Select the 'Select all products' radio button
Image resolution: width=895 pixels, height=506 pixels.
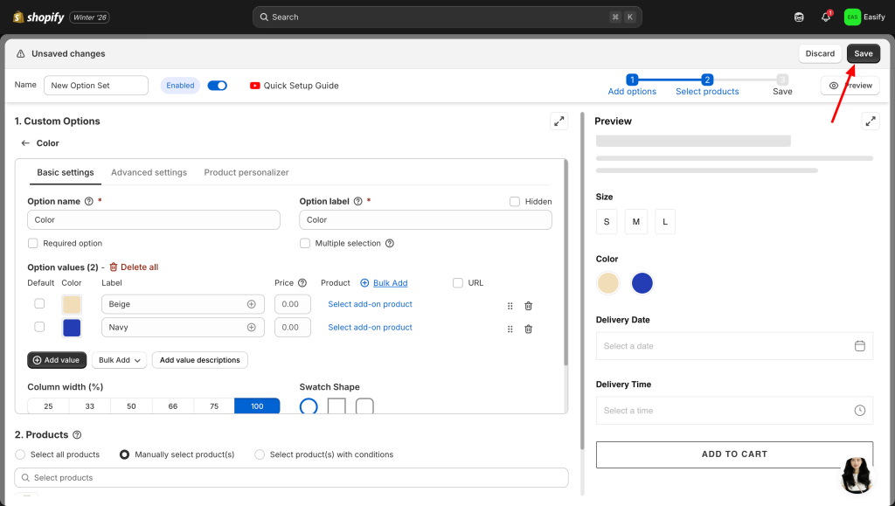point(20,454)
